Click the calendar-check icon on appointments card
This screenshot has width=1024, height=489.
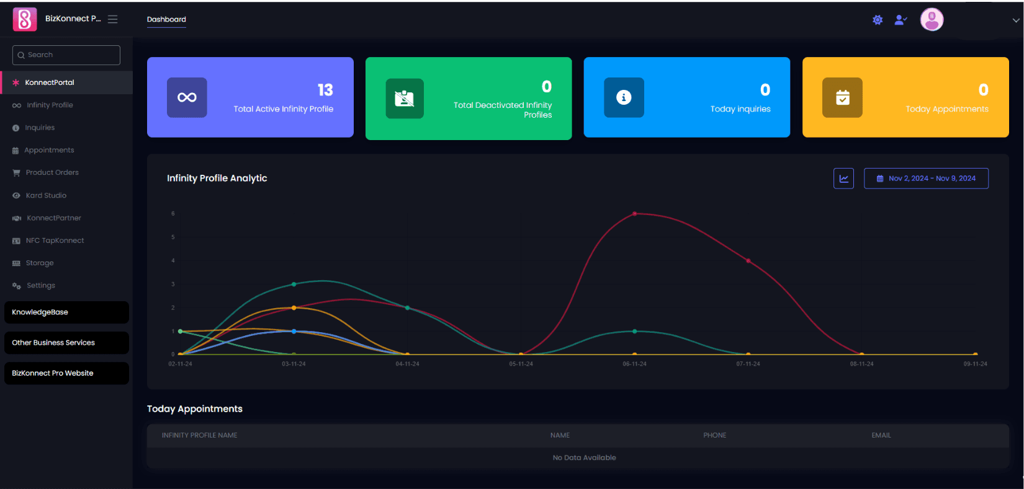pyautogui.click(x=842, y=97)
